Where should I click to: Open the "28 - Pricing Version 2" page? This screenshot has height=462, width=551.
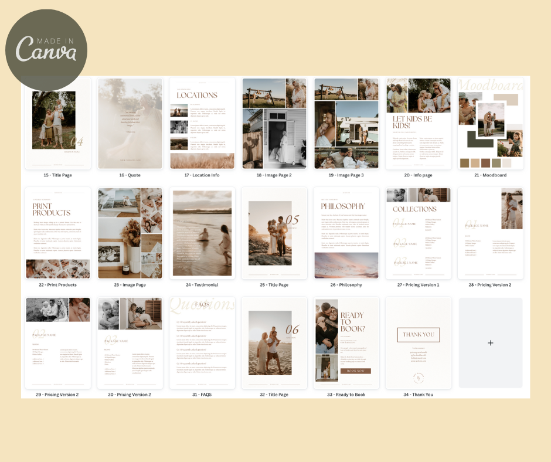coord(490,233)
